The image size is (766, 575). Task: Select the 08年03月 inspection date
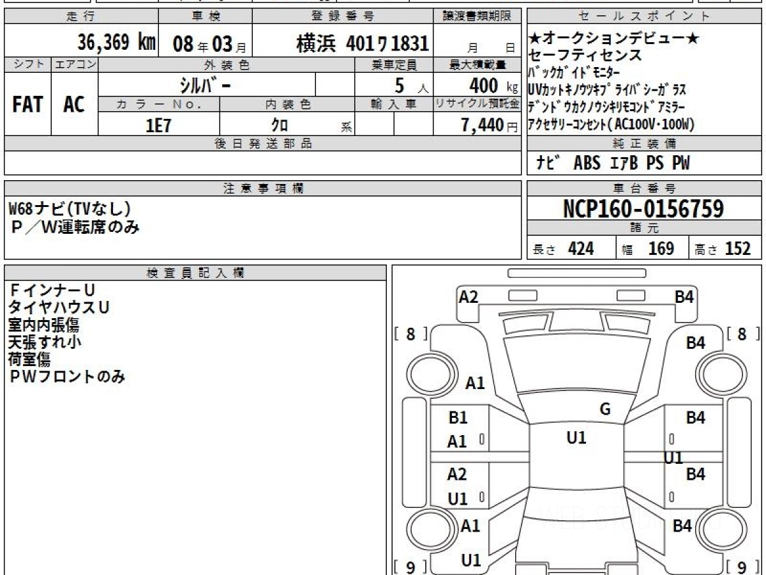210,44
